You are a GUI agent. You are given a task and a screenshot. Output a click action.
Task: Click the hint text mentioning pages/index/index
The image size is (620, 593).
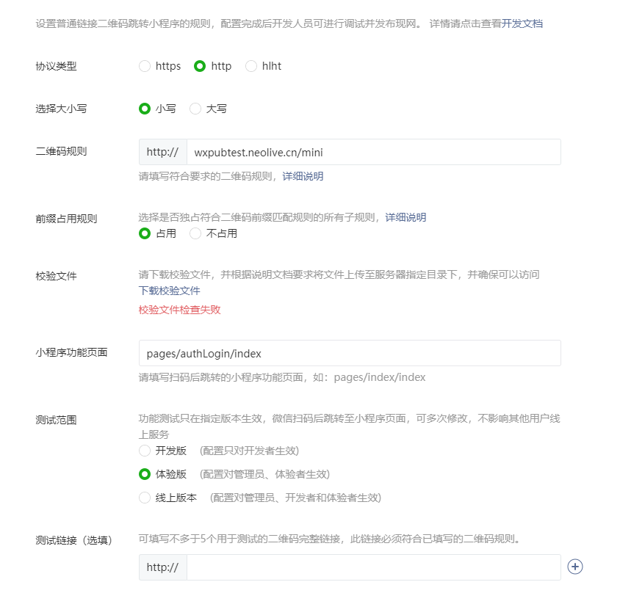(x=282, y=377)
